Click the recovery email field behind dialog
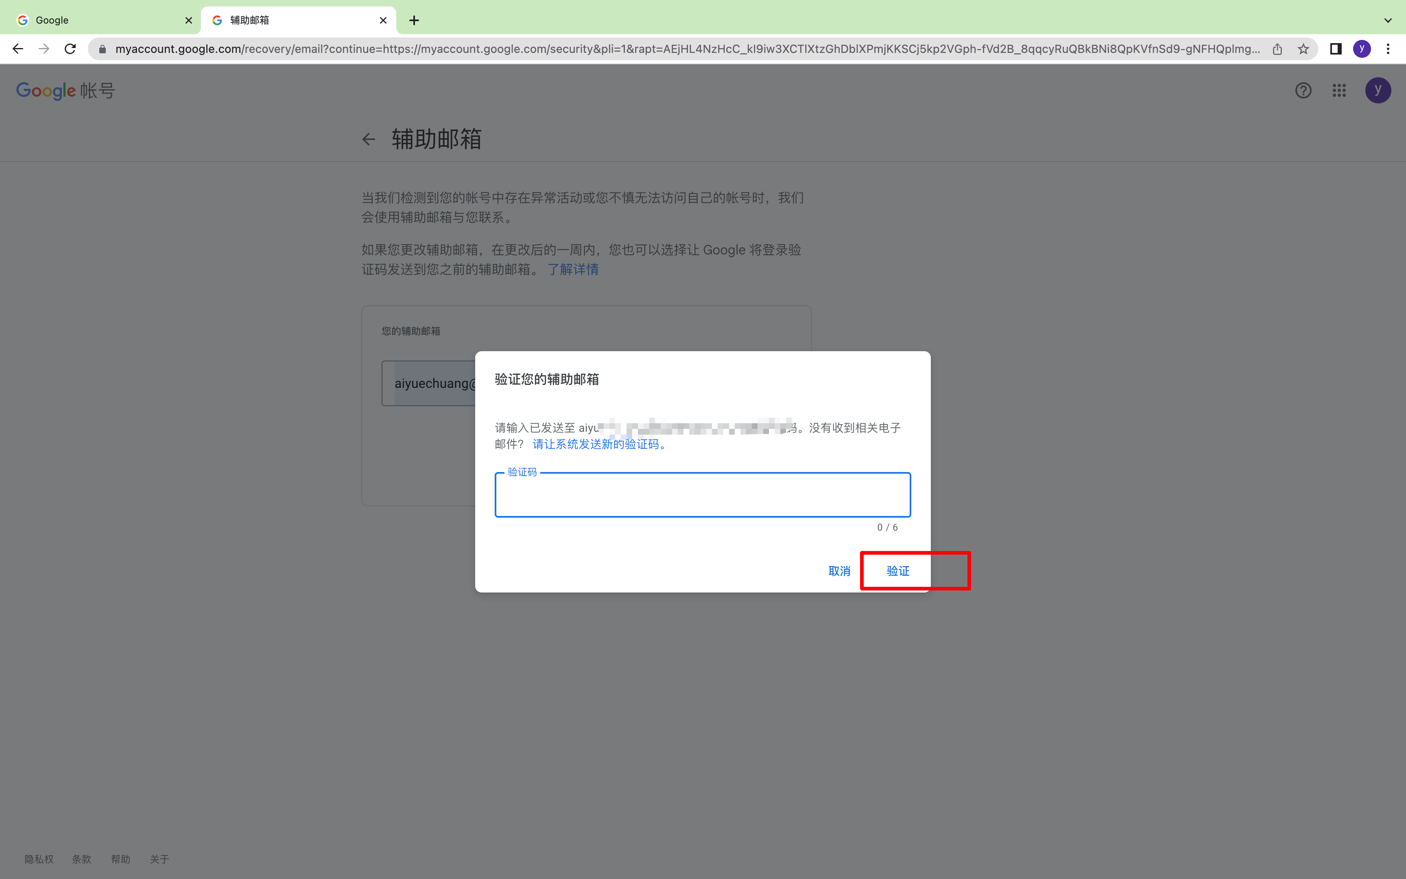The width and height of the screenshot is (1406, 879). (x=429, y=384)
